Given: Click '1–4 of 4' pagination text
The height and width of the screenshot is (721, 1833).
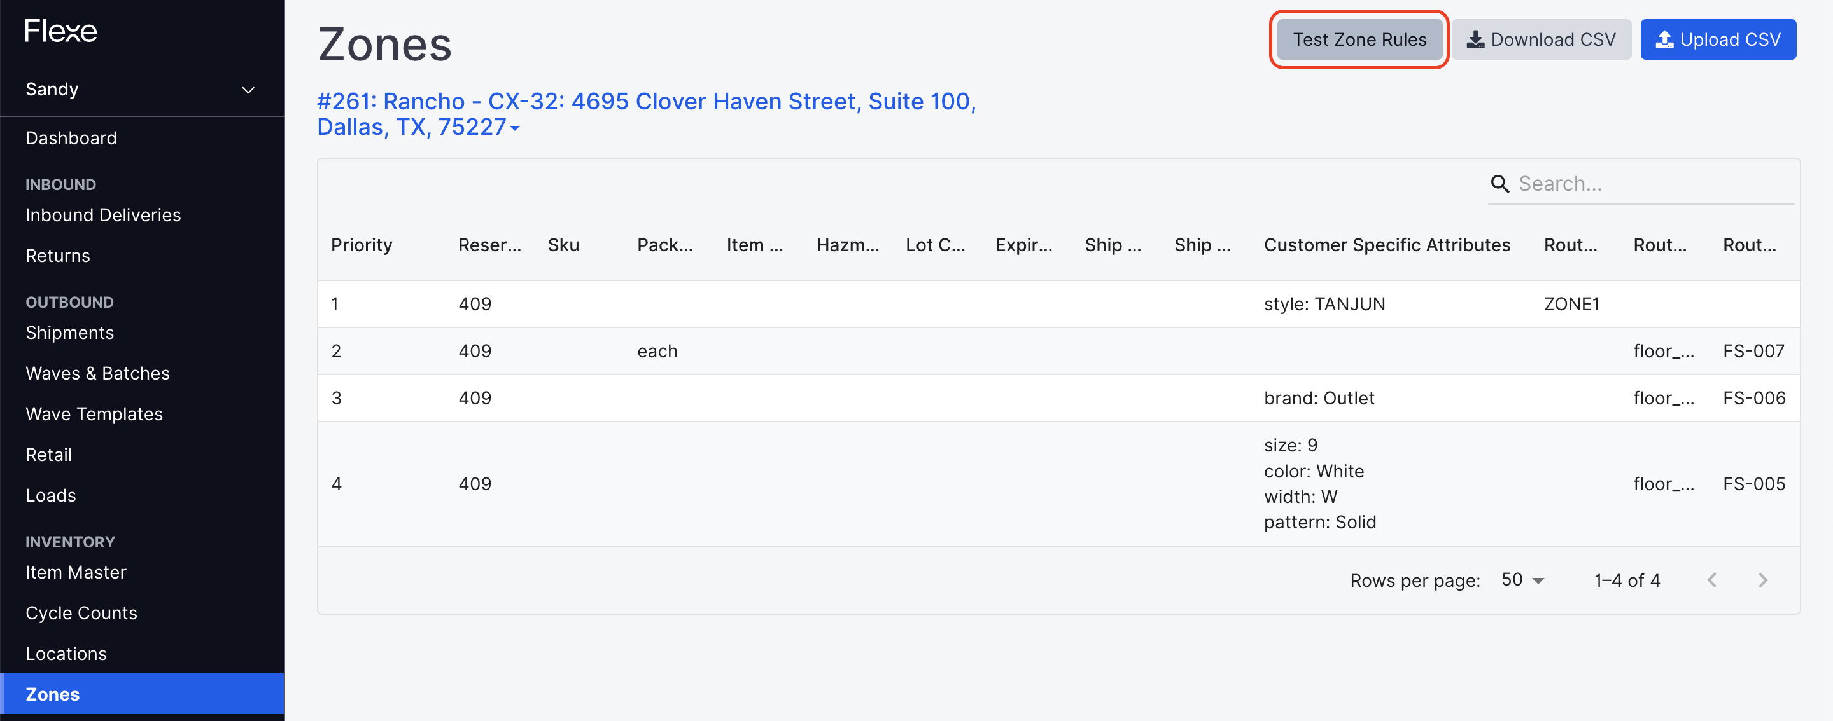Looking at the screenshot, I should pyautogui.click(x=1627, y=580).
